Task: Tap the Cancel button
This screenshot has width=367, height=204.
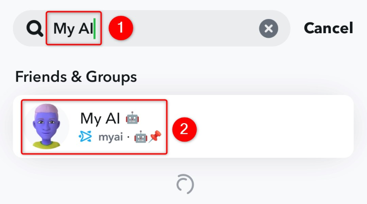Action: (x=328, y=28)
